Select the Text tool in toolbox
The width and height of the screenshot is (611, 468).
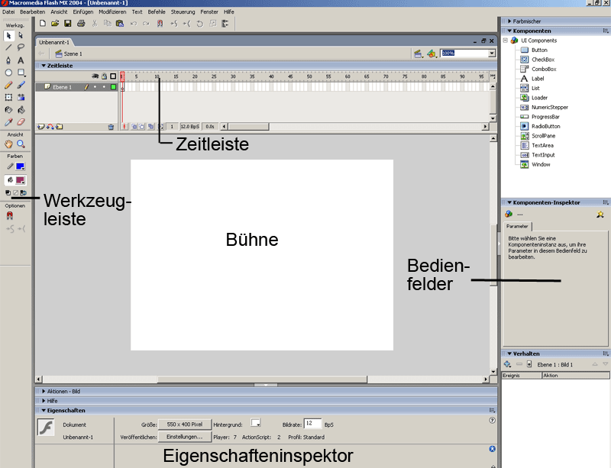pos(21,60)
